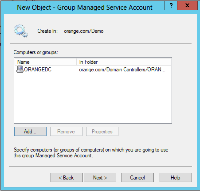Click the orange.com/Demo create-in path

pos(84,31)
